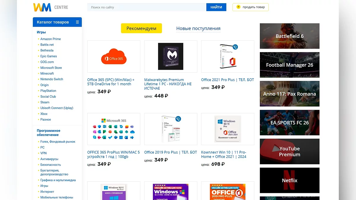Open the Программное обеспечение heading
Screen dimensions: 356x200
pos(48,133)
